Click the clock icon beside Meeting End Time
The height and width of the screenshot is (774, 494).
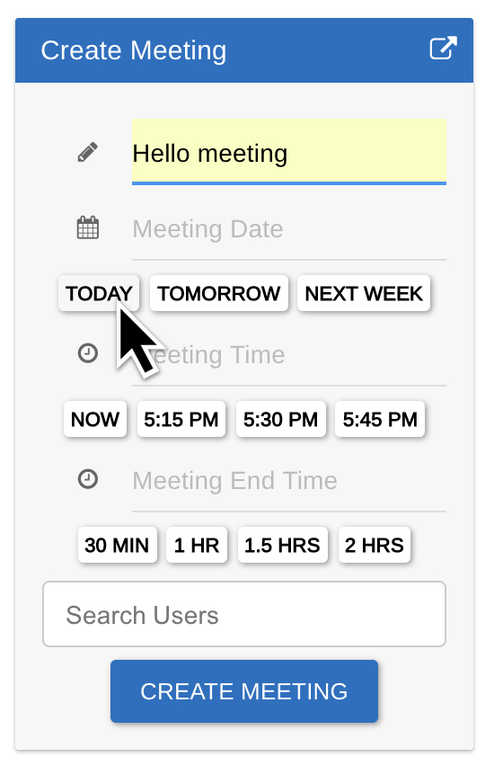pyautogui.click(x=88, y=479)
